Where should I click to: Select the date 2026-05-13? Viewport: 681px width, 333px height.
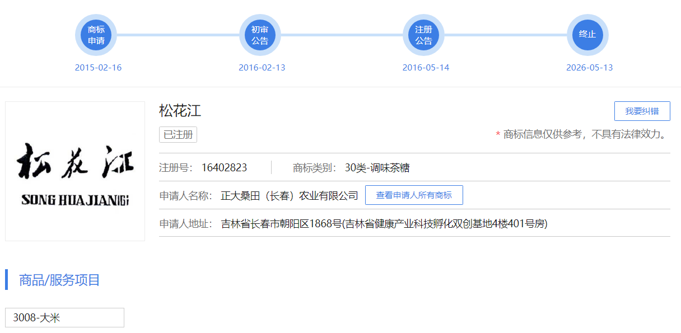[x=590, y=68]
